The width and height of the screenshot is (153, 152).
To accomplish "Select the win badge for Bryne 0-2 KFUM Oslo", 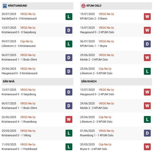I will pos(147,147).
